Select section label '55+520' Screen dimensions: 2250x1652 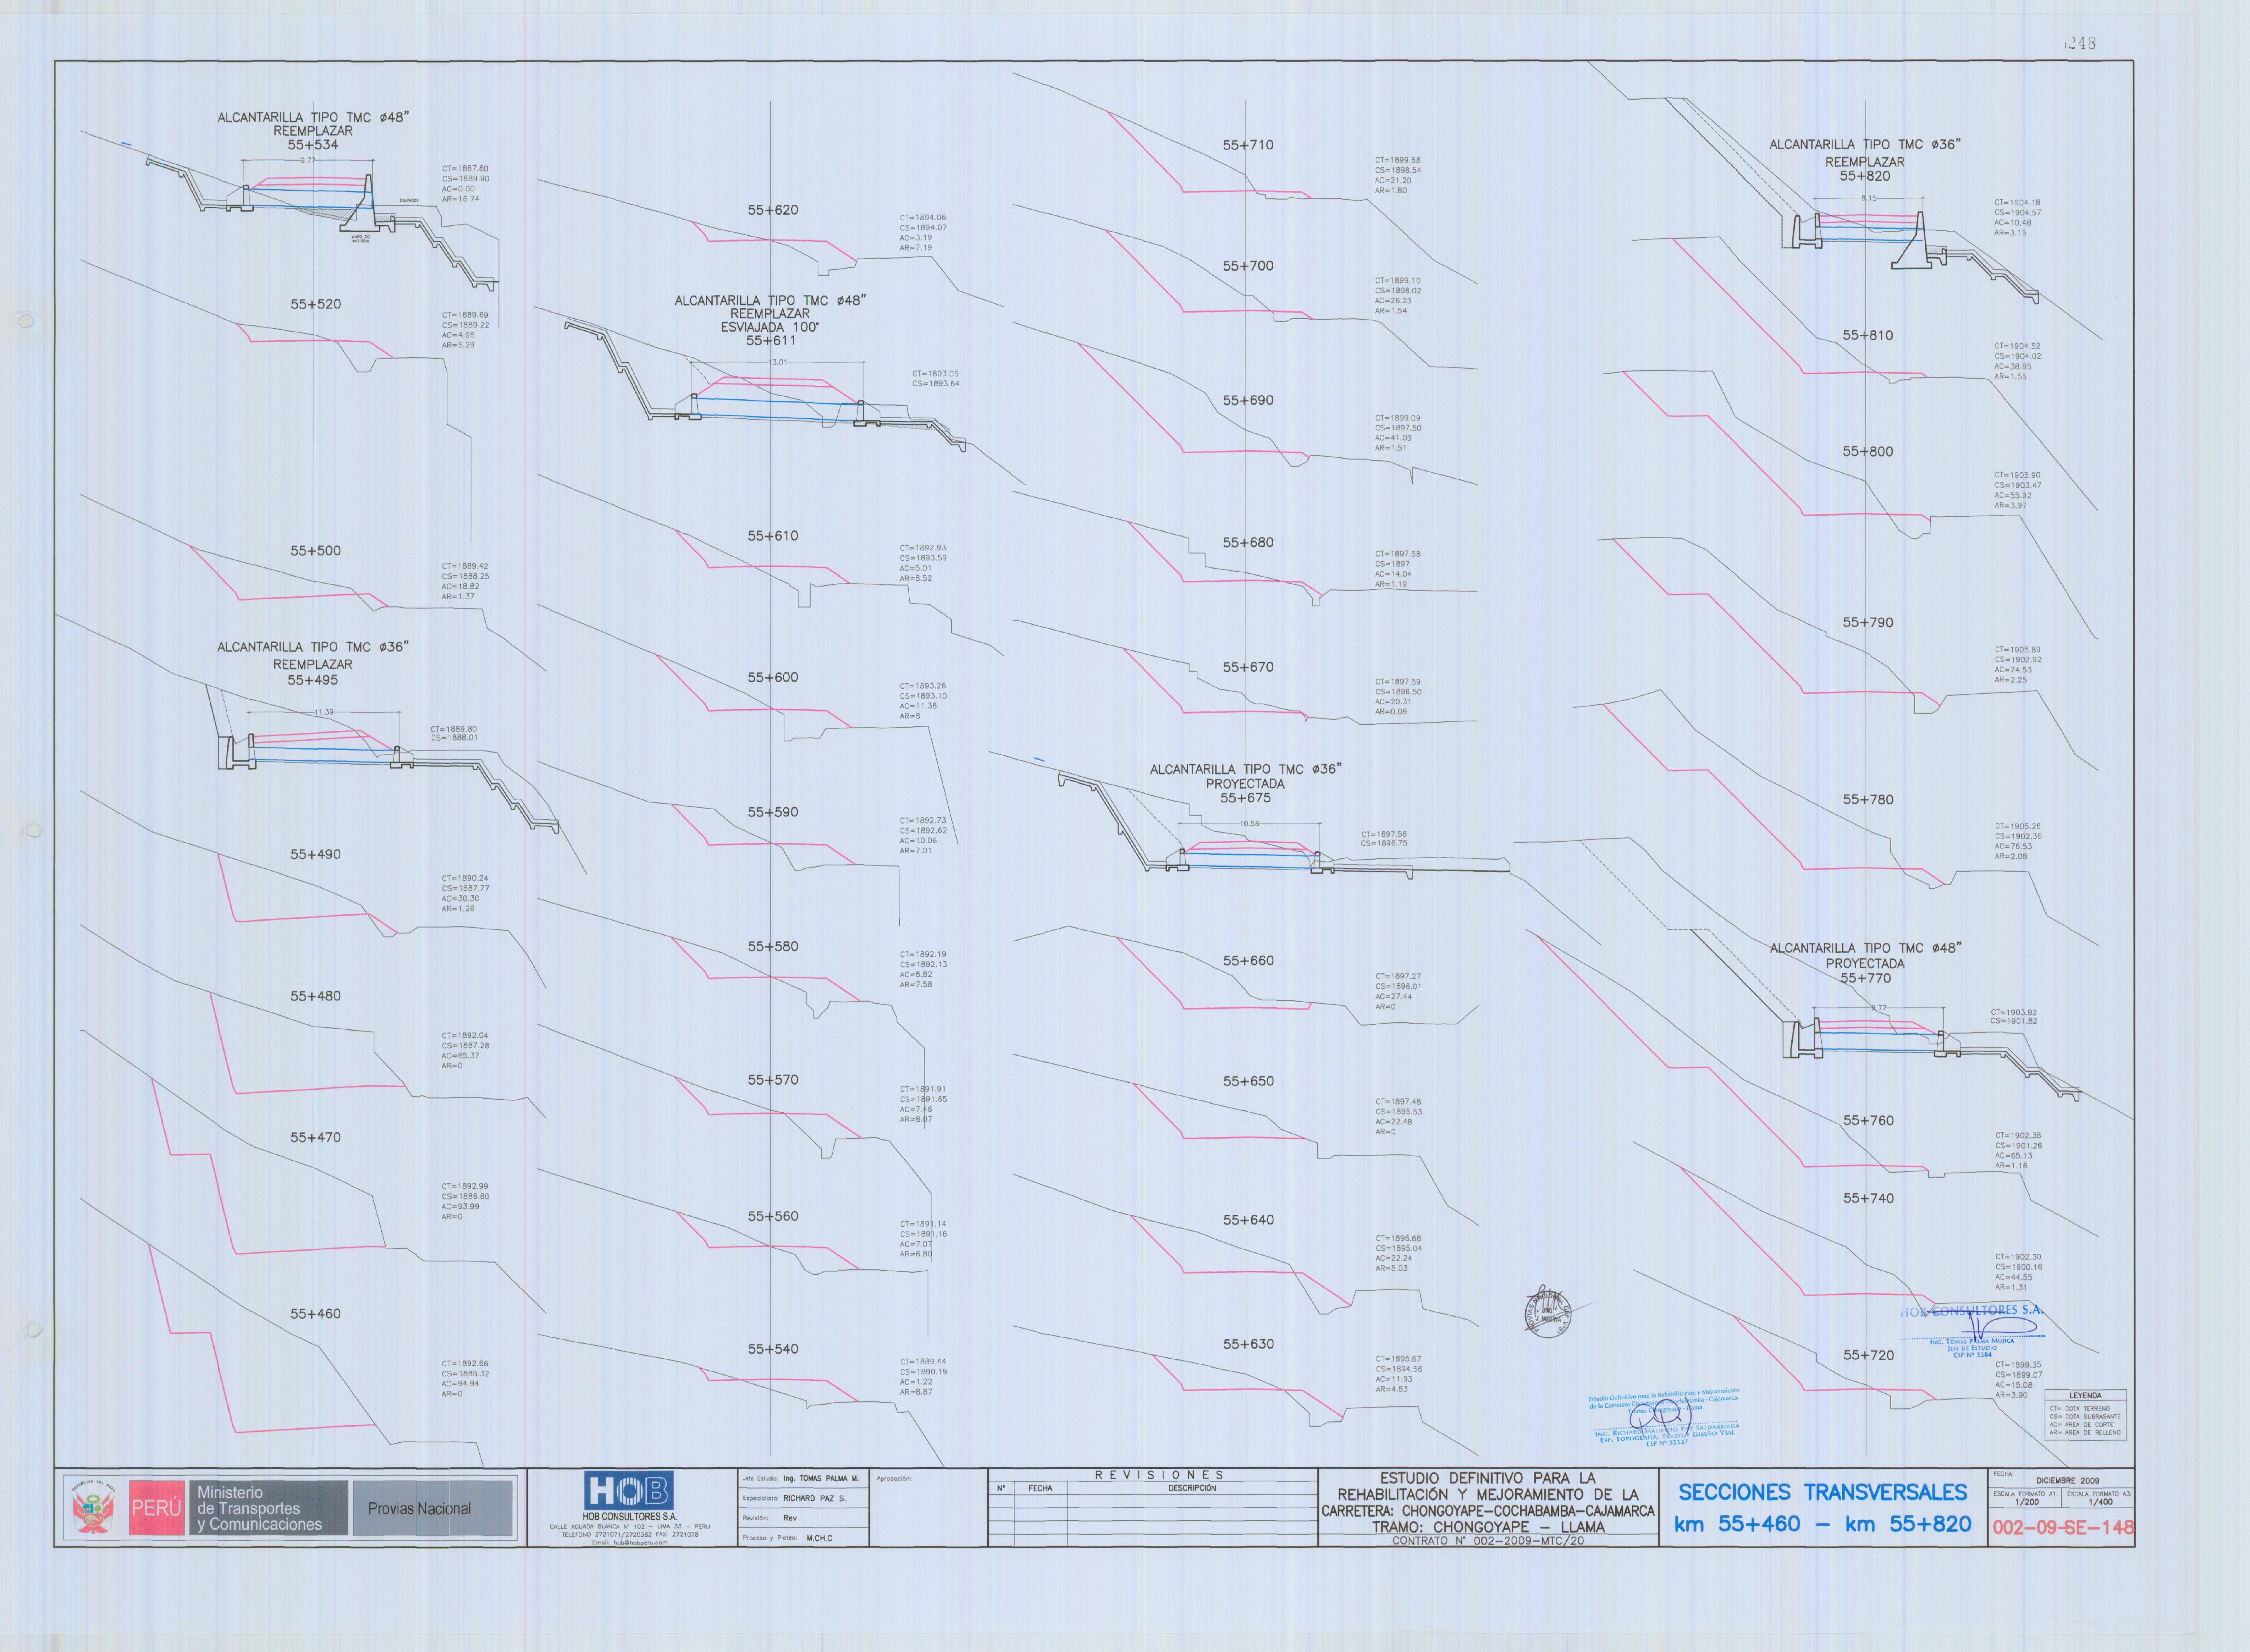316,304
